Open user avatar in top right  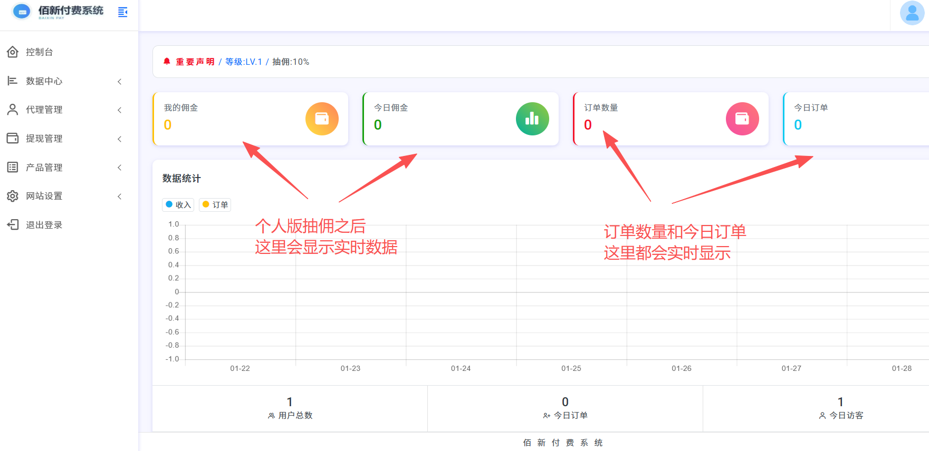click(x=912, y=13)
